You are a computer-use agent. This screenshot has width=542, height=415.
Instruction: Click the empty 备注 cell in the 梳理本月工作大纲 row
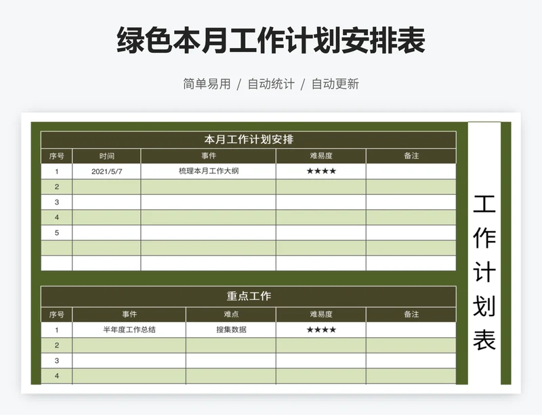click(x=411, y=171)
